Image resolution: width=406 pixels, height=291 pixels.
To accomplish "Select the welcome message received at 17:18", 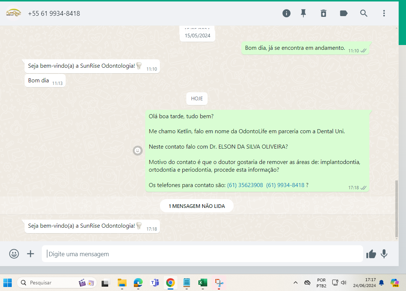I will pyautogui.click(x=92, y=226).
